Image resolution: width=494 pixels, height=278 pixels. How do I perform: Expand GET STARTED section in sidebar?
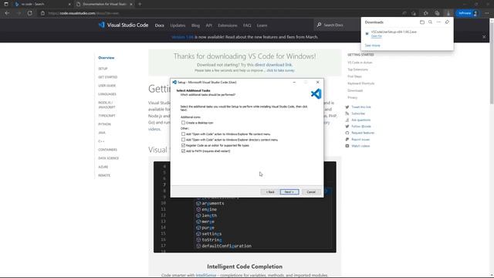point(108,77)
